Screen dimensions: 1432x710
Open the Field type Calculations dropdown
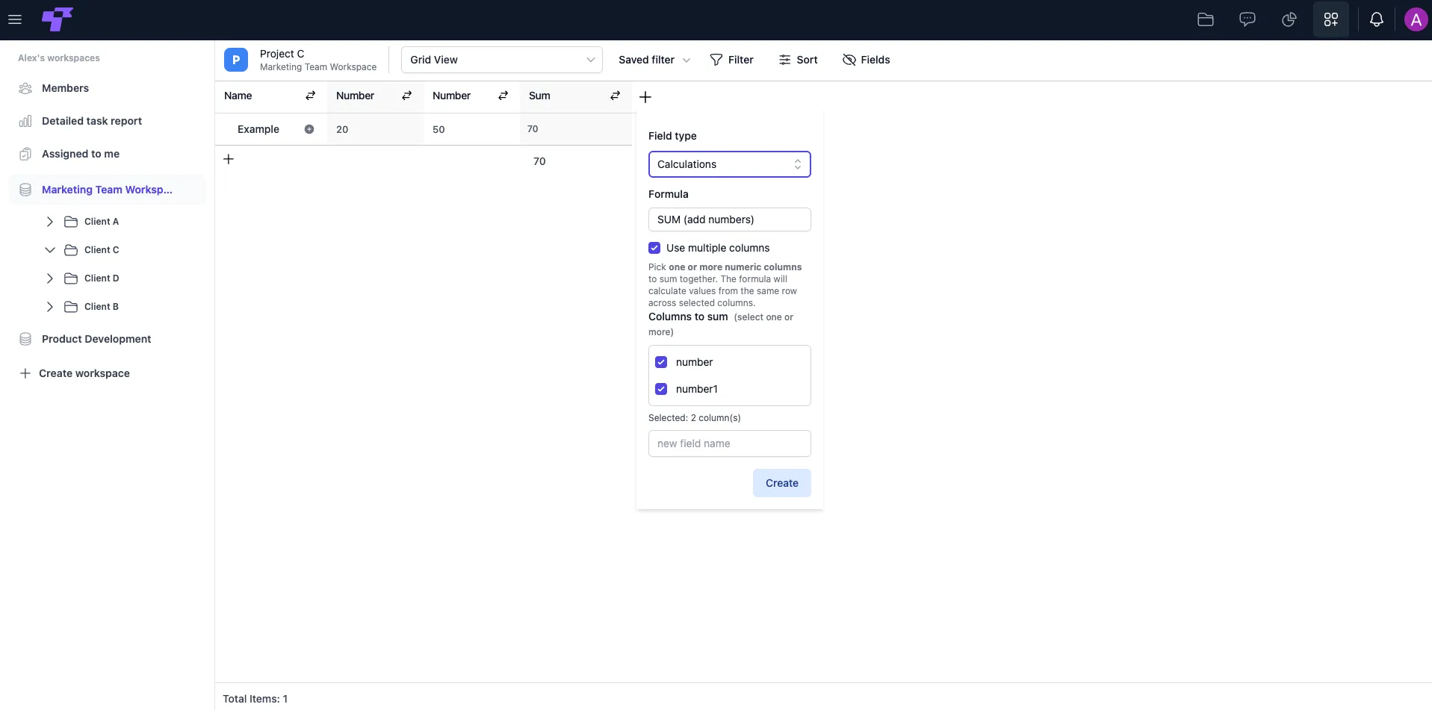click(x=730, y=164)
